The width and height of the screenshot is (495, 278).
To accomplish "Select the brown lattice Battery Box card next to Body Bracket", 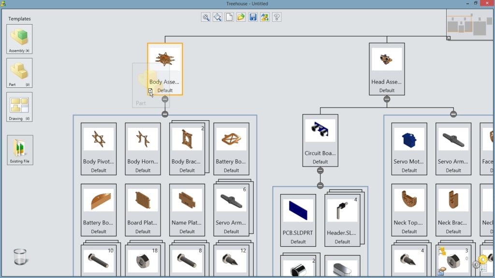I will (231, 149).
